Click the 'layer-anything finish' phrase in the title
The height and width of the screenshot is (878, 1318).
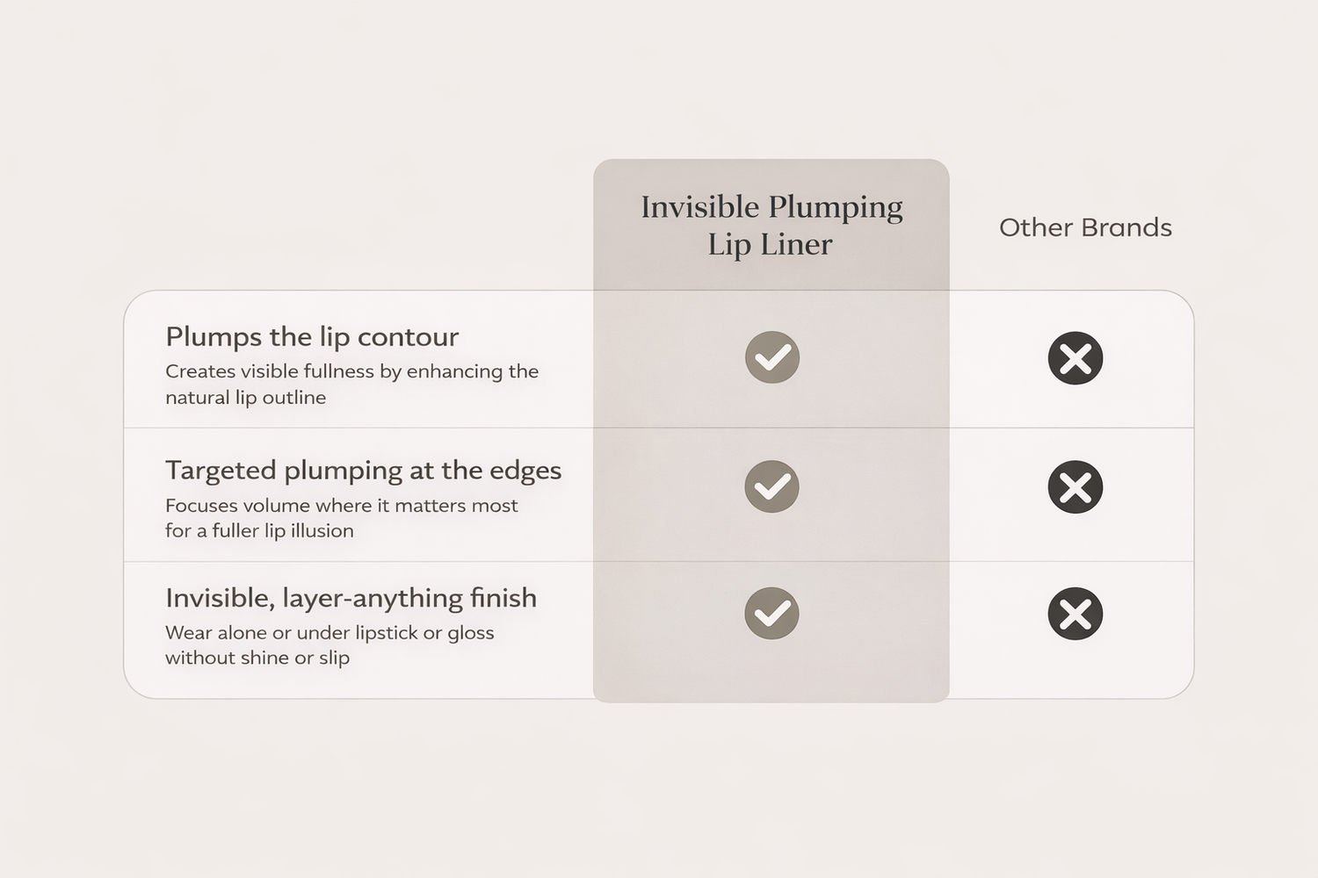click(409, 598)
